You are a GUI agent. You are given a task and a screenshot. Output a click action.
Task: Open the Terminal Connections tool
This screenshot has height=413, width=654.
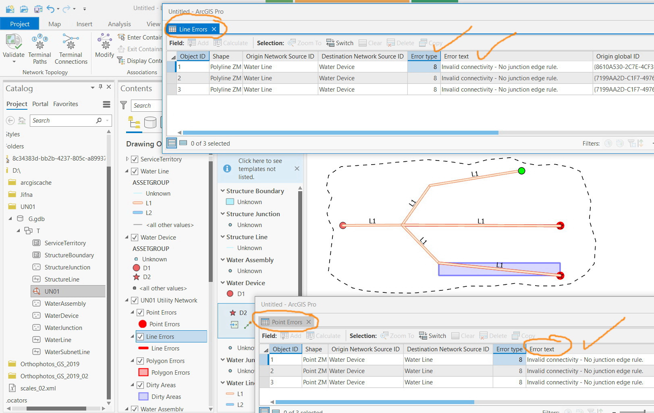coord(71,49)
